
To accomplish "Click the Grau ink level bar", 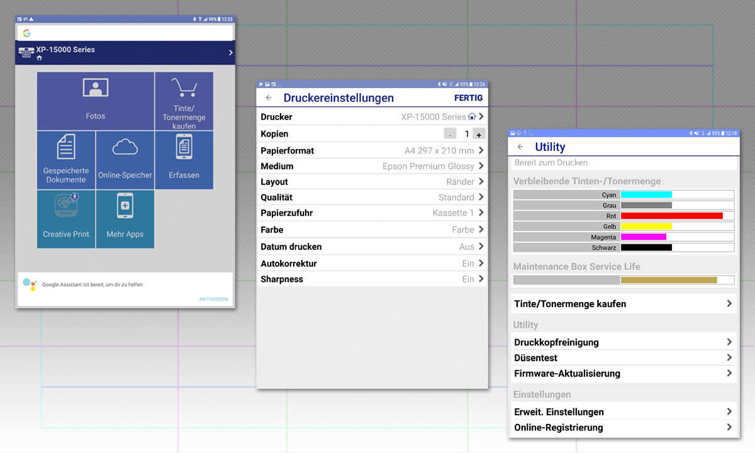I will point(678,205).
